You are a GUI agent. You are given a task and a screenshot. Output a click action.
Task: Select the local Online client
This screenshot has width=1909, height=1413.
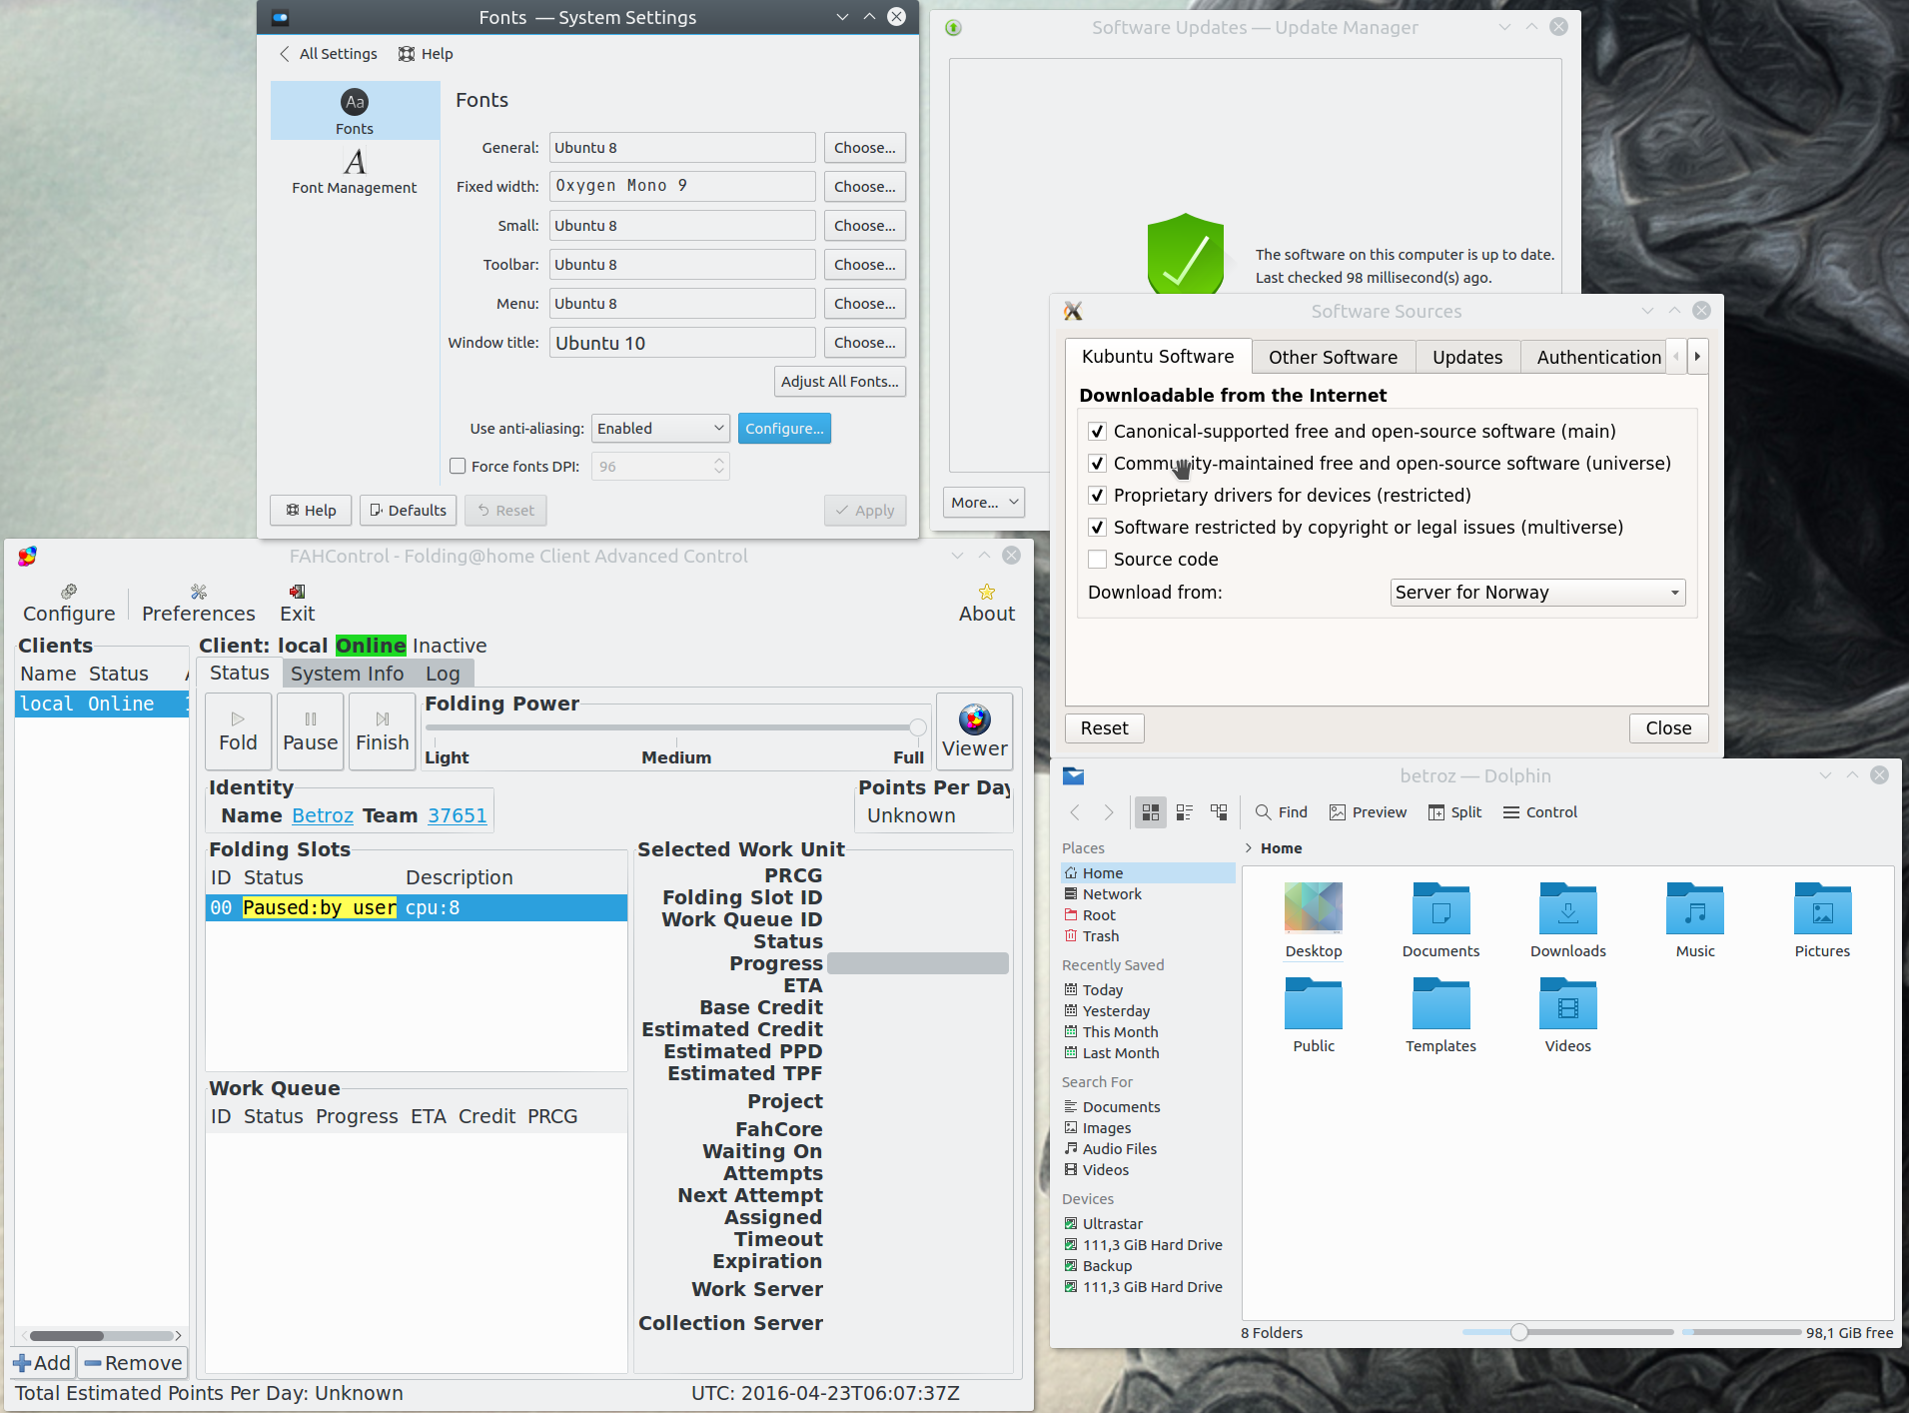101,704
